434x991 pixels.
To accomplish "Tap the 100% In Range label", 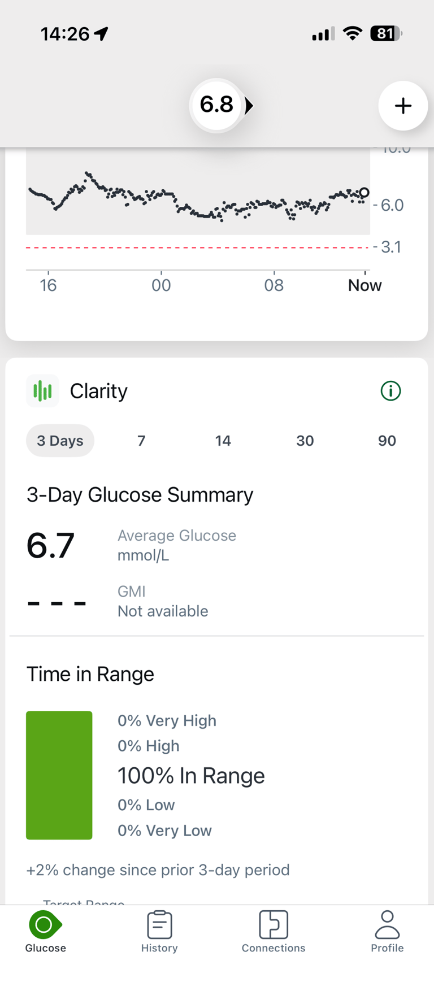I will click(191, 776).
